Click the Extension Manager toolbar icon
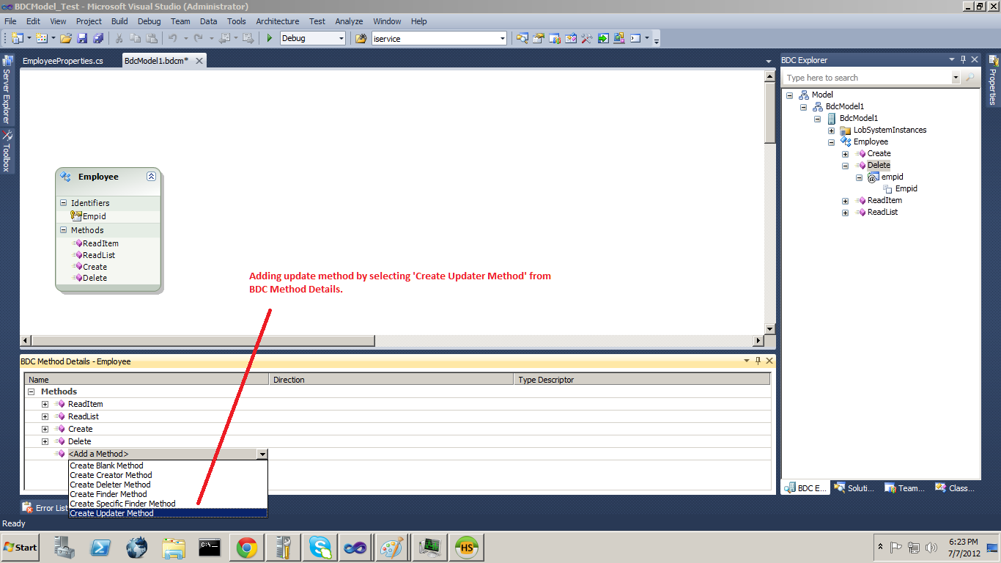1001x563 pixels. pyautogui.click(x=619, y=38)
